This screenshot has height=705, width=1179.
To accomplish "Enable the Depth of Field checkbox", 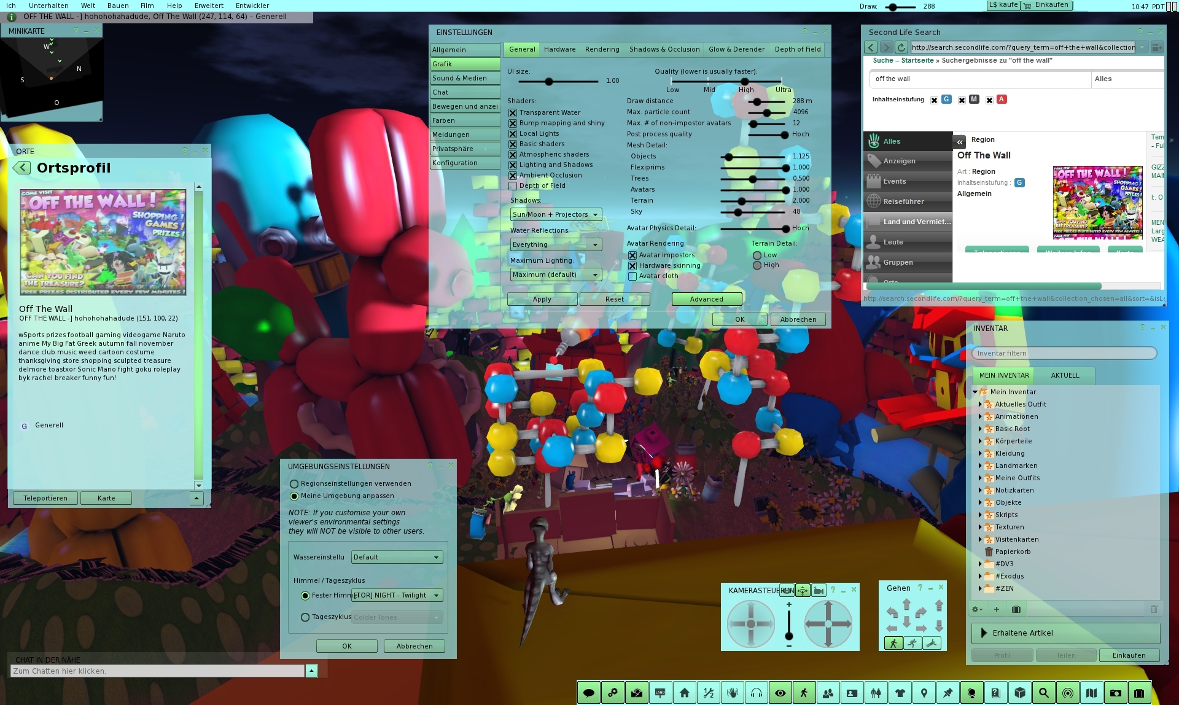I will [x=513, y=186].
